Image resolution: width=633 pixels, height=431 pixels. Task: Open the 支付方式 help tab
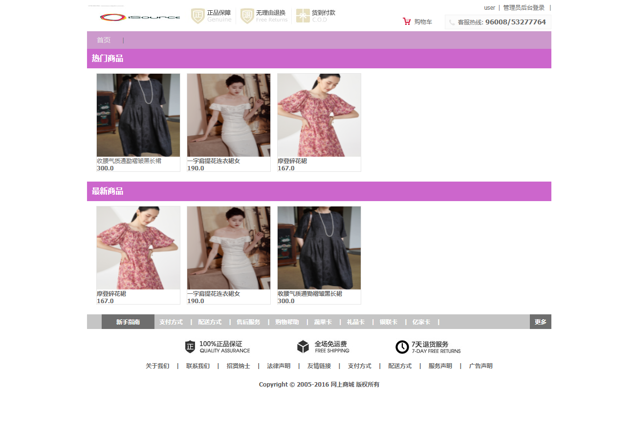(171, 322)
